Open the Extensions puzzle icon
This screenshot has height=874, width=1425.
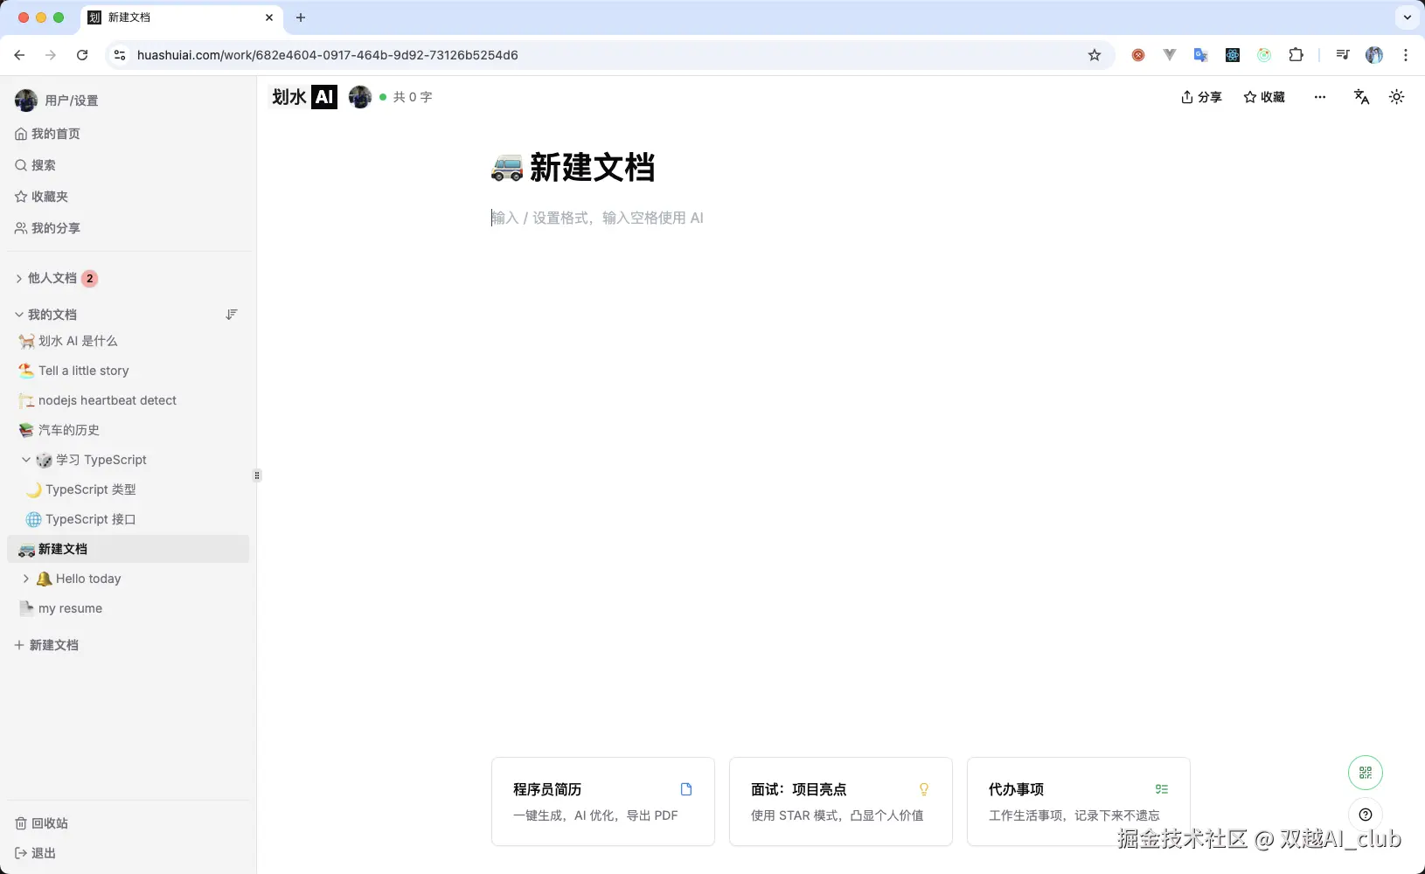pos(1296,55)
